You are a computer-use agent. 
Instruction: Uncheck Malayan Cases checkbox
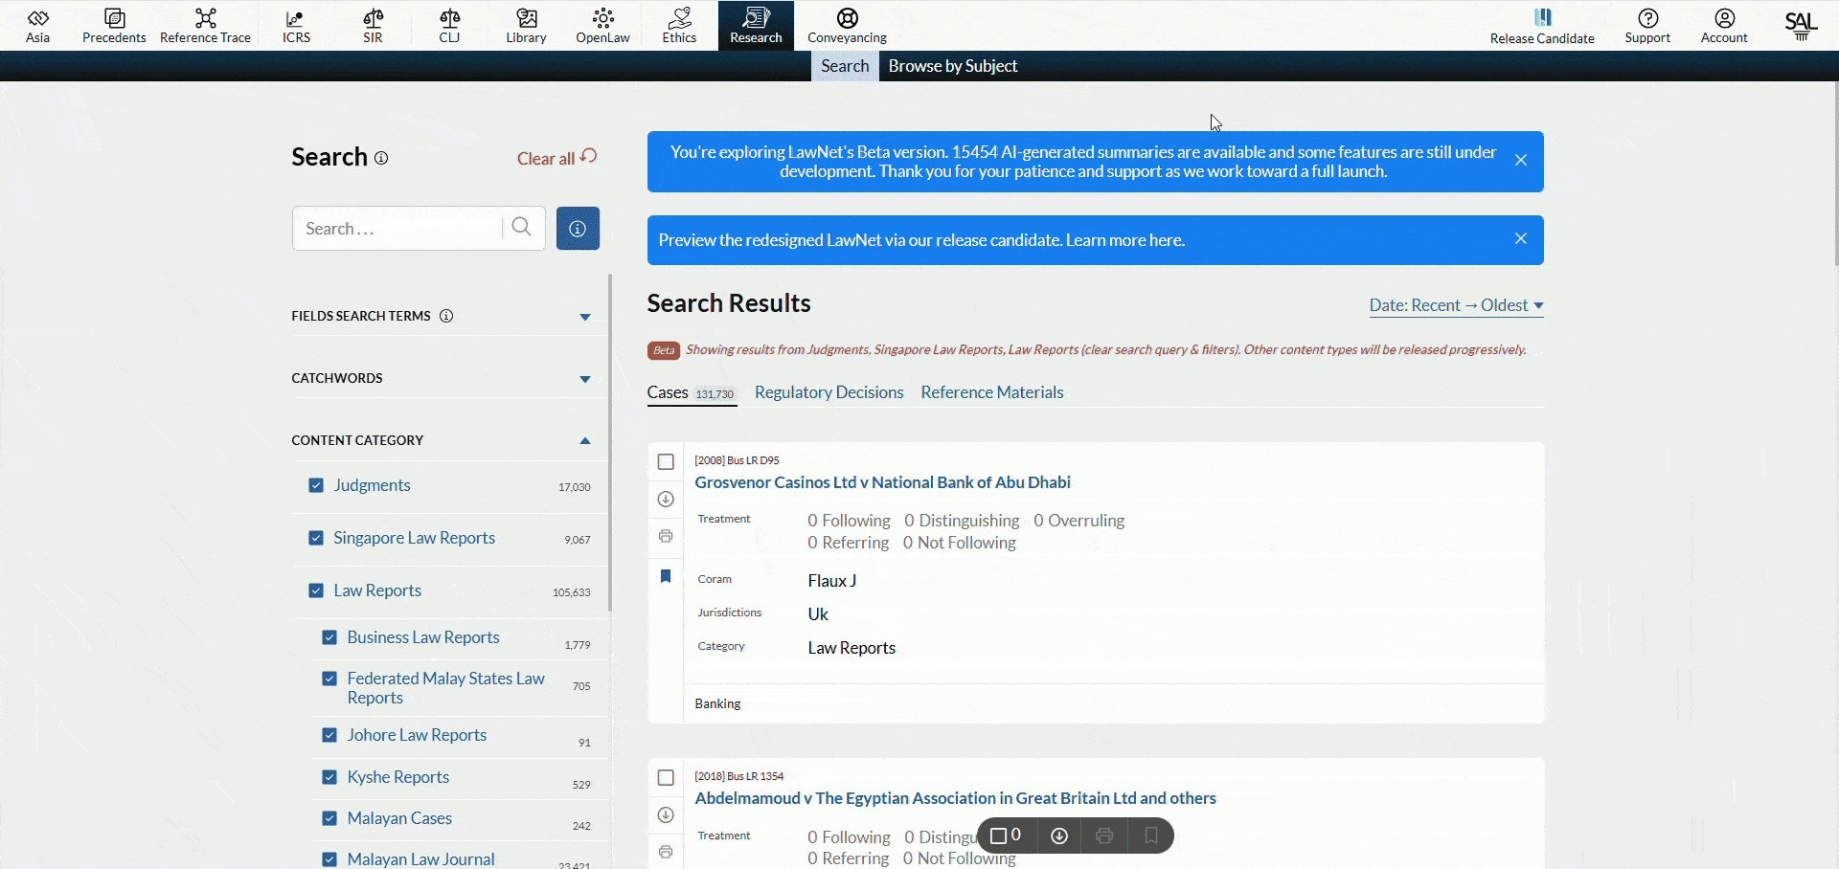pyautogui.click(x=329, y=818)
